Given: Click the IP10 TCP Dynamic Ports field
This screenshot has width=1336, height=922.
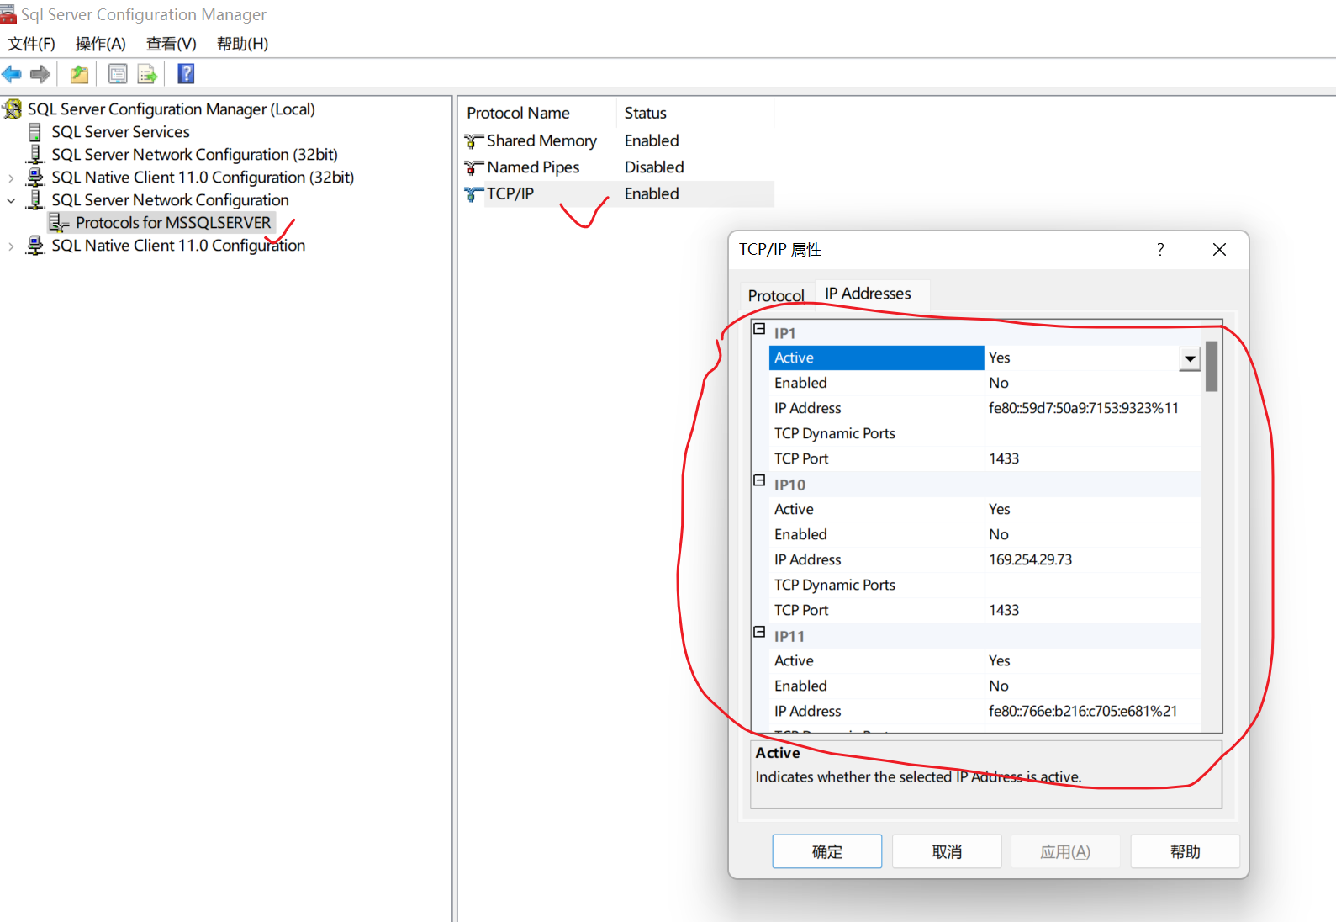Looking at the screenshot, I should tap(1092, 585).
